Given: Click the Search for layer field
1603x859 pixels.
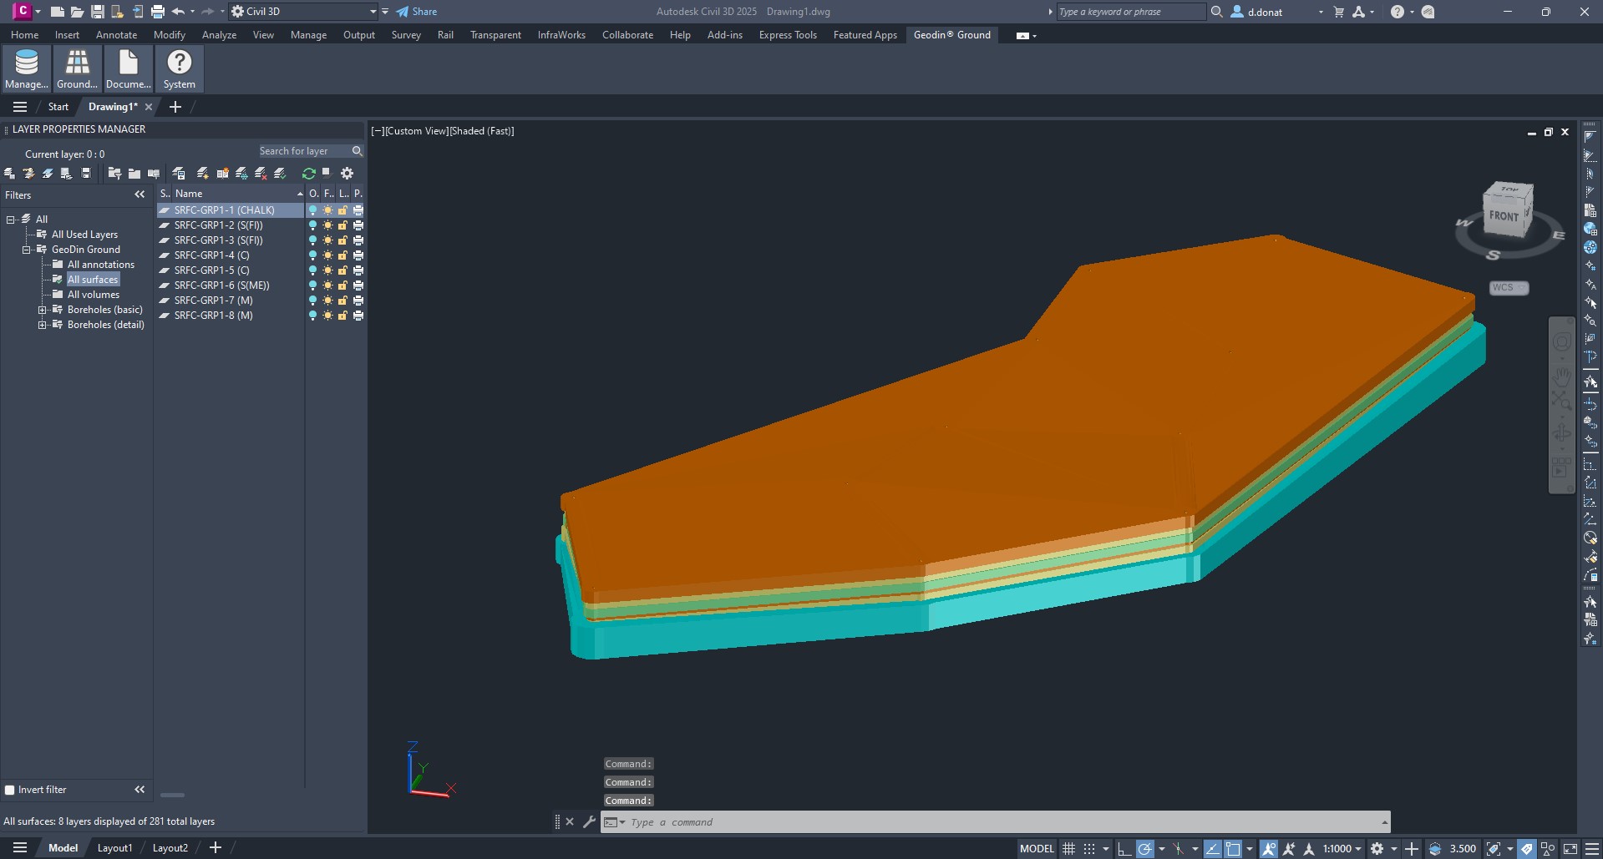Looking at the screenshot, I should click(302, 151).
